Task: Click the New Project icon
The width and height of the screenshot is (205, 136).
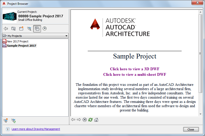Action: point(6,120)
